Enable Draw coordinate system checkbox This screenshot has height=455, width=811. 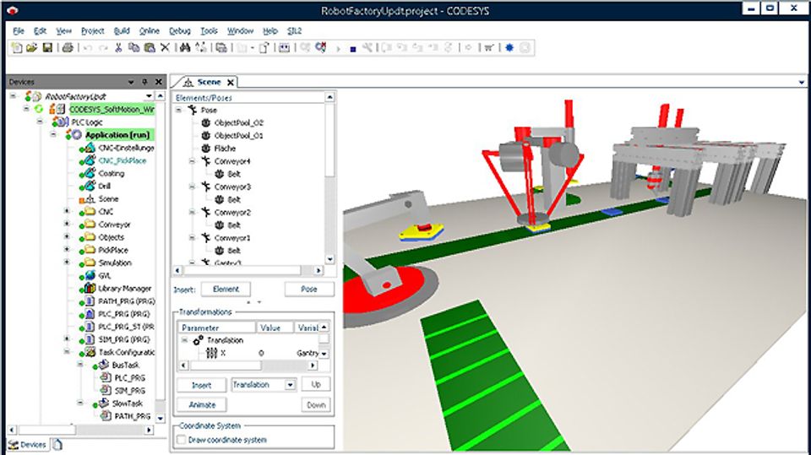pyautogui.click(x=182, y=440)
